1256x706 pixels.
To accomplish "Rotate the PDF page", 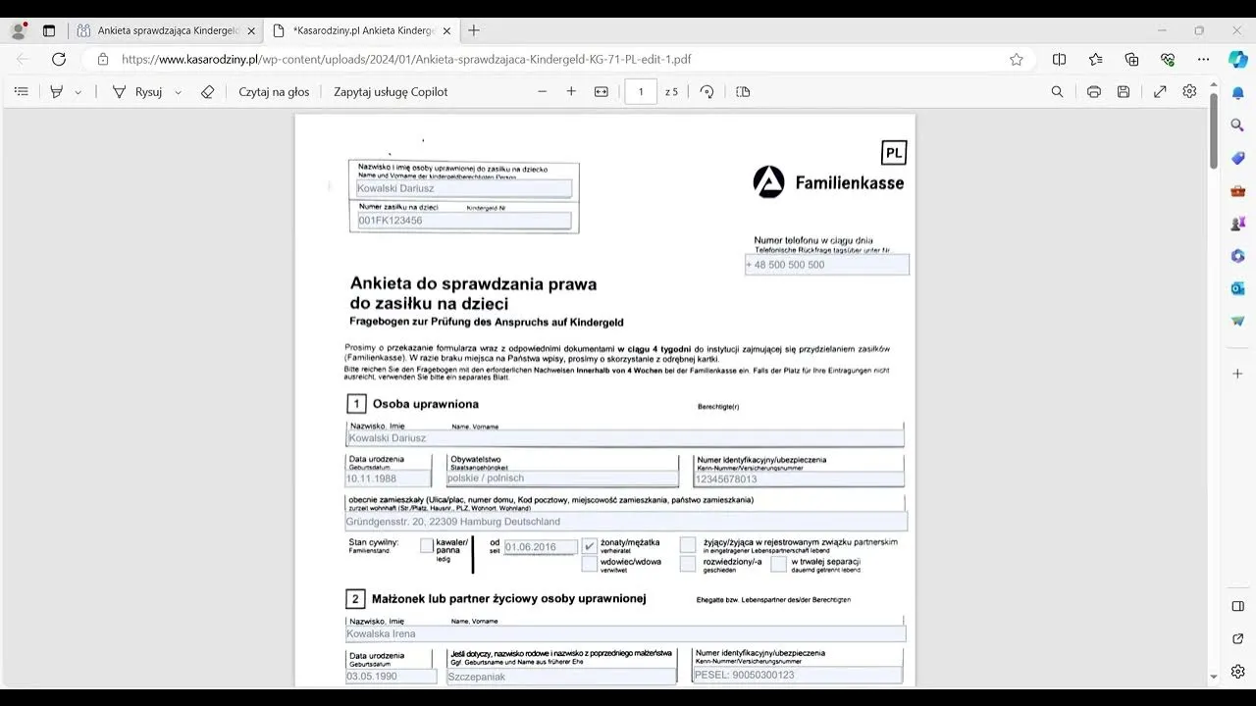I will [706, 91].
